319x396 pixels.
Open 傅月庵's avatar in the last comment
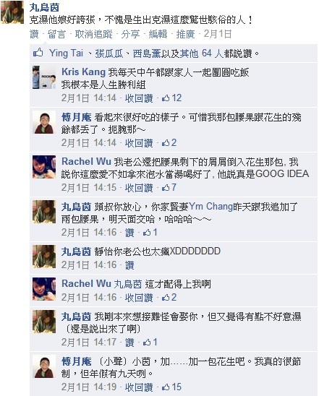coord(44,366)
